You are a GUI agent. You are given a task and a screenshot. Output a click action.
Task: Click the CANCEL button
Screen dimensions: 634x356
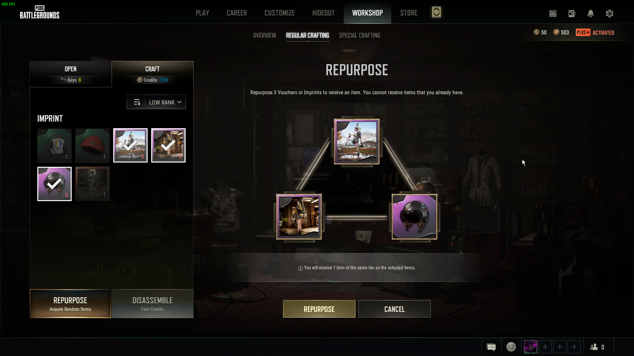tap(395, 309)
